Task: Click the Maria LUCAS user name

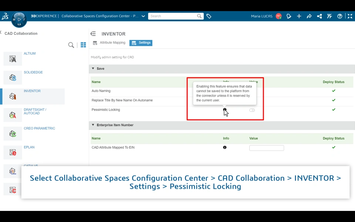Action: click(x=262, y=16)
